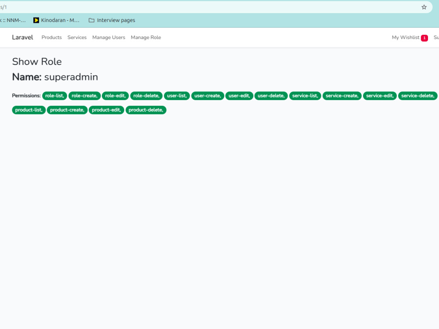439x329 pixels.
Task: Select the product-edit permission badge
Action: pos(106,110)
